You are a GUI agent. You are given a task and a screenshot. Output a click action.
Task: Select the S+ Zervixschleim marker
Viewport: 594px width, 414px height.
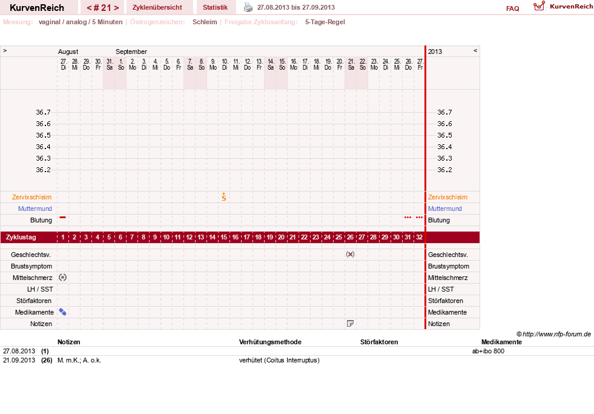click(x=224, y=197)
